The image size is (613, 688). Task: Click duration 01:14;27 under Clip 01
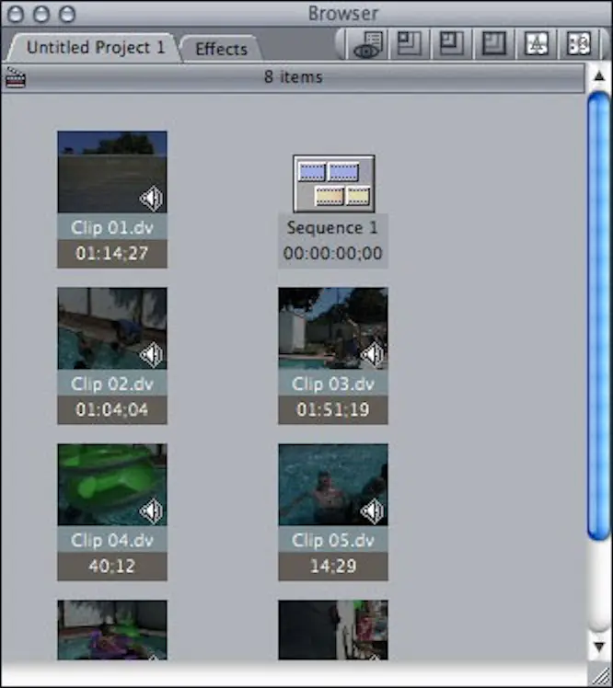112,253
